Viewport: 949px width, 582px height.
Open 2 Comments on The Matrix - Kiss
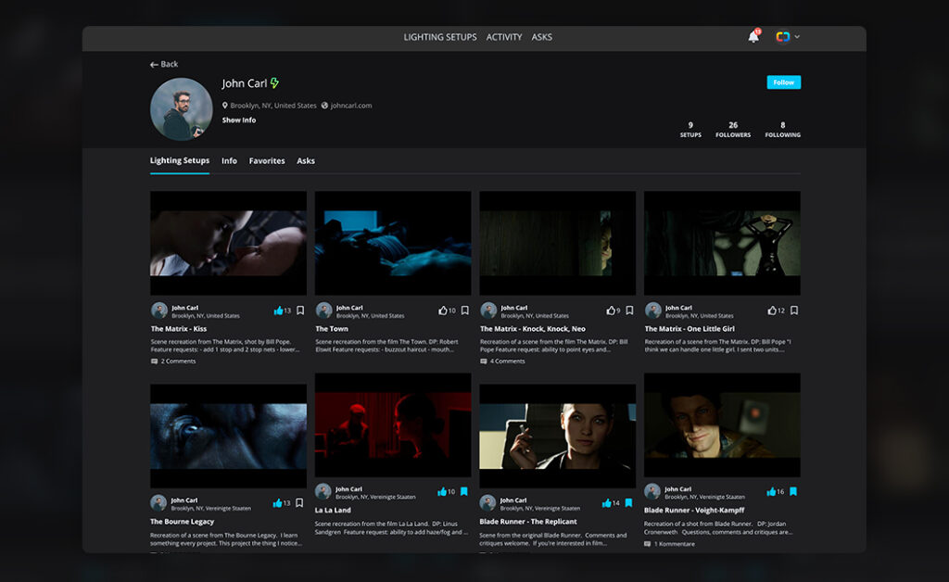coord(173,361)
